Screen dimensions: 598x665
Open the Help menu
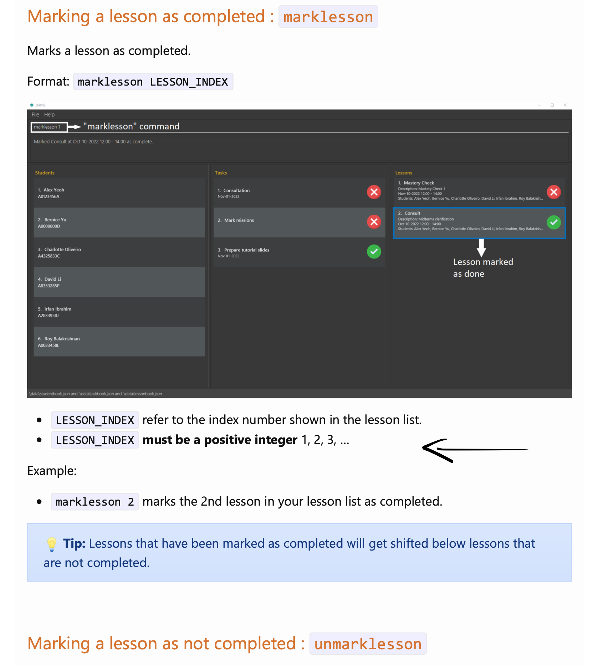click(49, 114)
